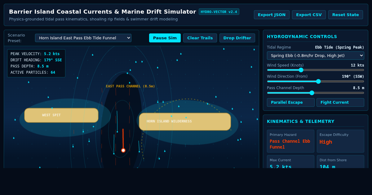Screen dimensions: 372x195
Task: Click the Kinematics & Telemetry heading
Action: click(x=301, y=121)
